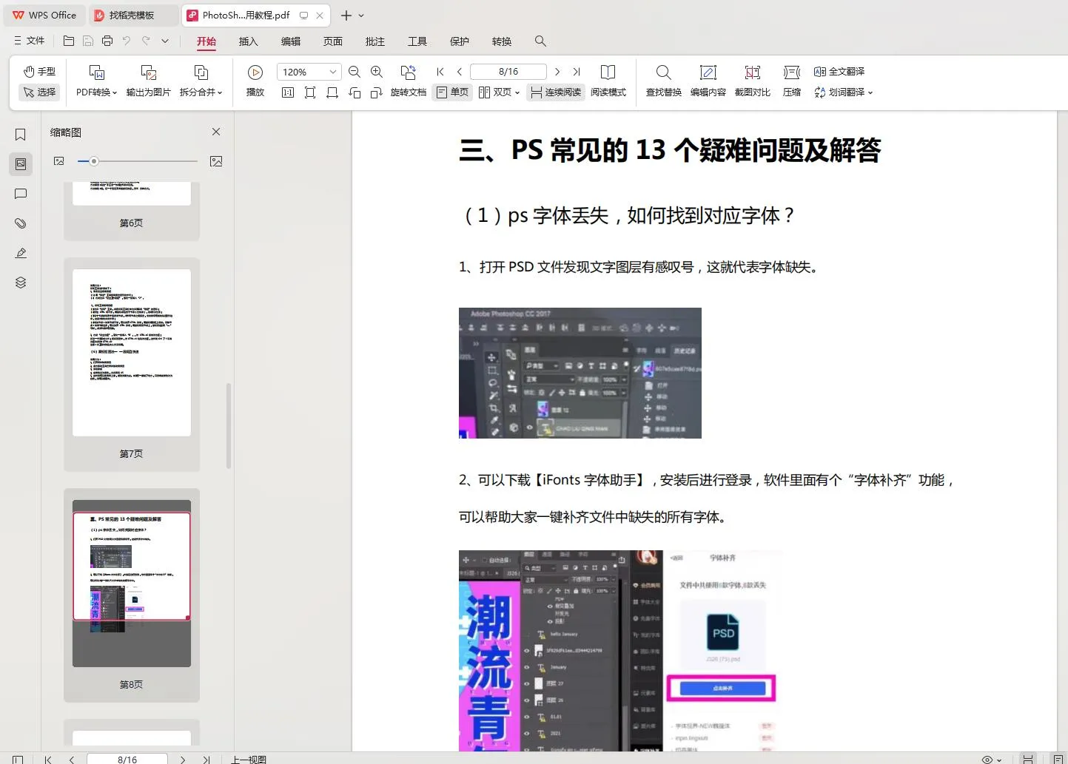The width and height of the screenshot is (1068, 764).
Task: Open 查找替换 find and replace
Action: point(664,81)
